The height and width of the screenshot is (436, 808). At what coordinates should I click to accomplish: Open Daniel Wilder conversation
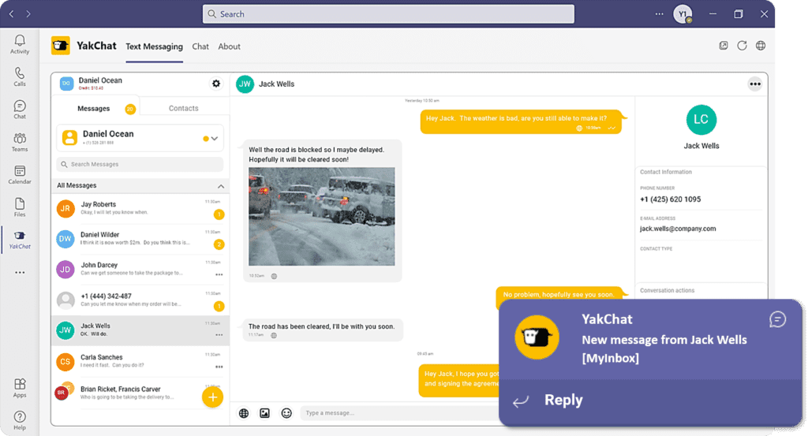point(140,239)
